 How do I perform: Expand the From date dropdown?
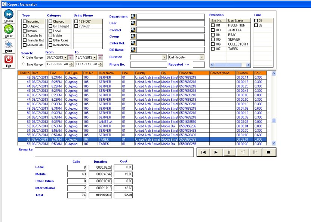click(65, 57)
